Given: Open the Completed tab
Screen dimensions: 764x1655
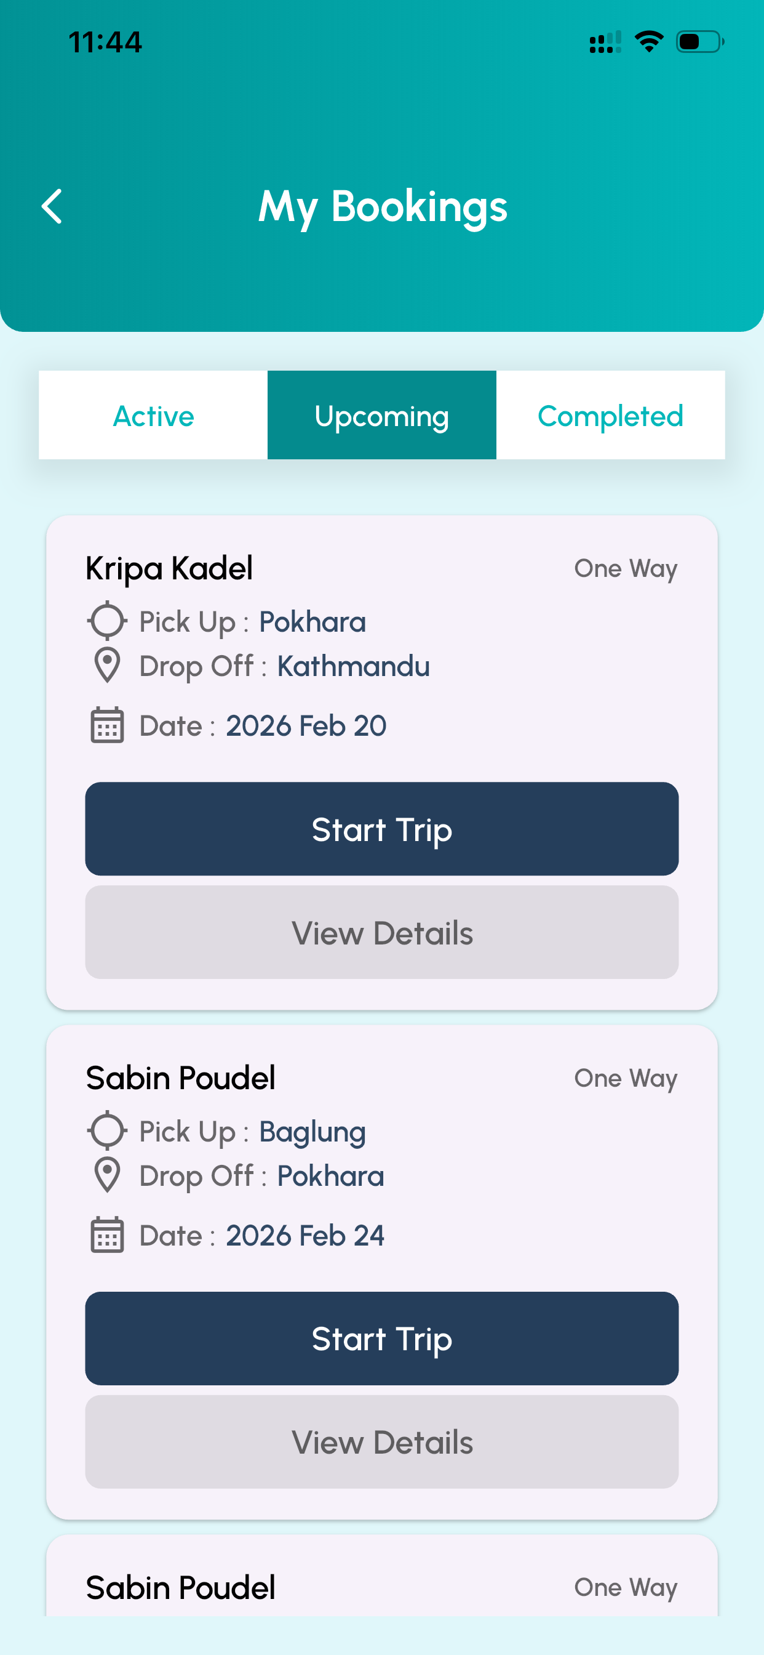Looking at the screenshot, I should [611, 415].
